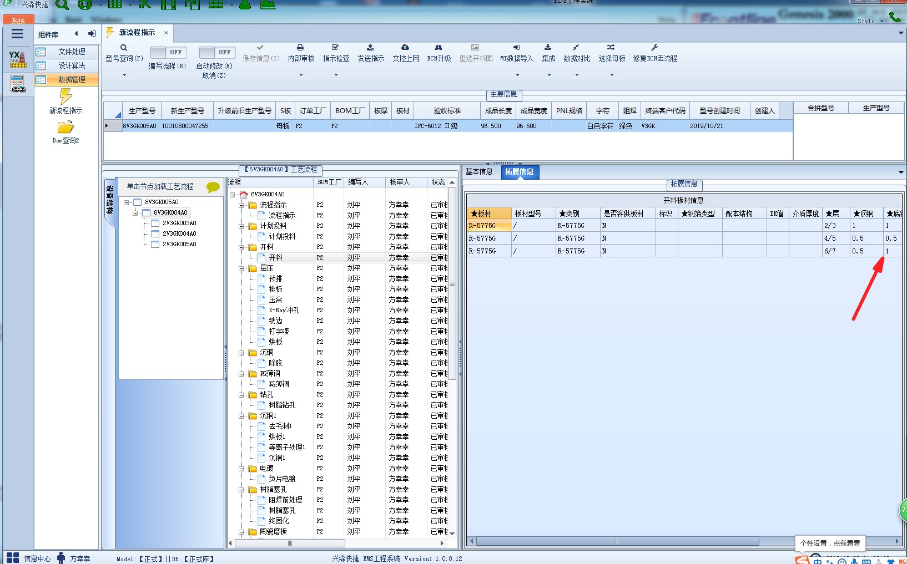Open 信息中心 in status bar

tap(37, 558)
